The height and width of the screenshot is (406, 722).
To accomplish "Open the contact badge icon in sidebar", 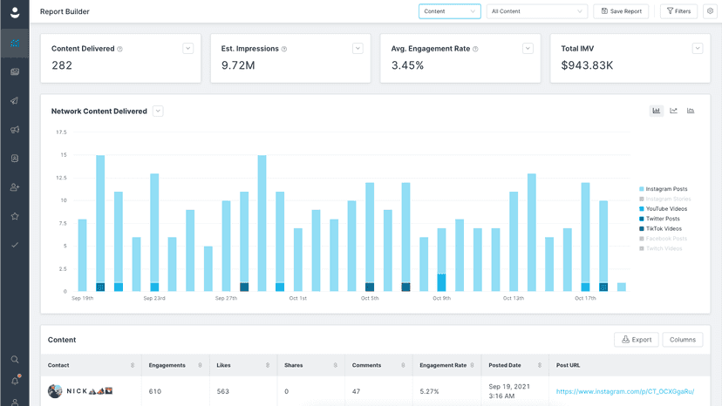I will (15, 159).
